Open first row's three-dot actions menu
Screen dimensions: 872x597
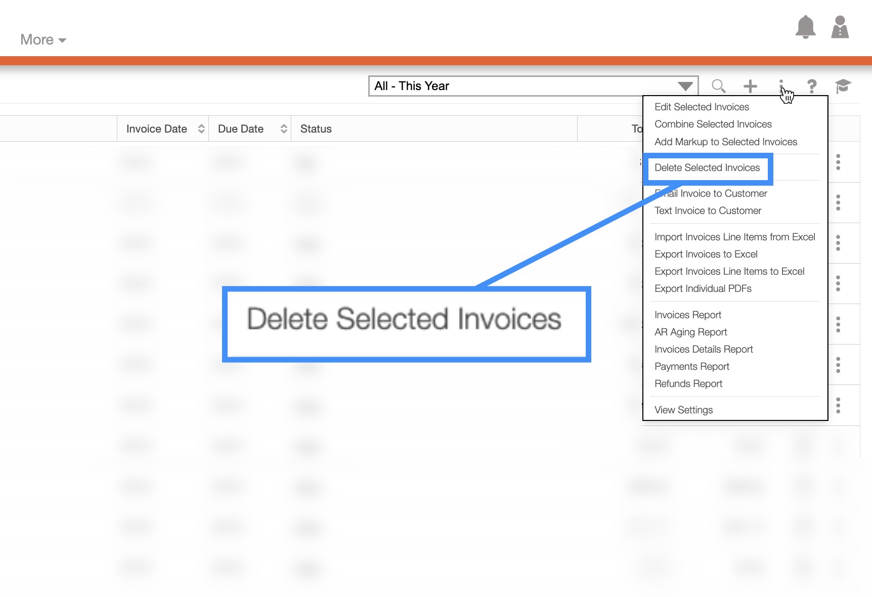click(838, 162)
